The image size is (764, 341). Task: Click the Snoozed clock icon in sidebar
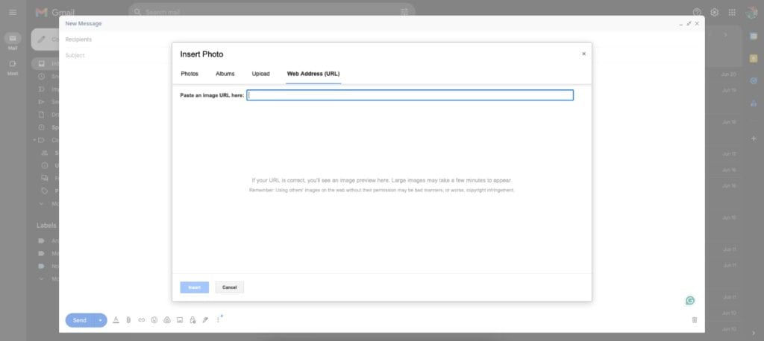(42, 77)
